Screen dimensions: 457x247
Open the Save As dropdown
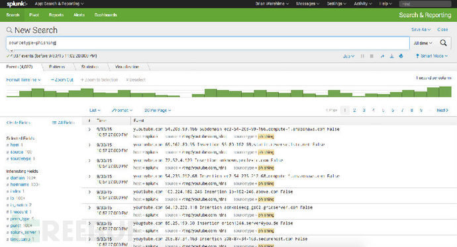(x=421, y=29)
